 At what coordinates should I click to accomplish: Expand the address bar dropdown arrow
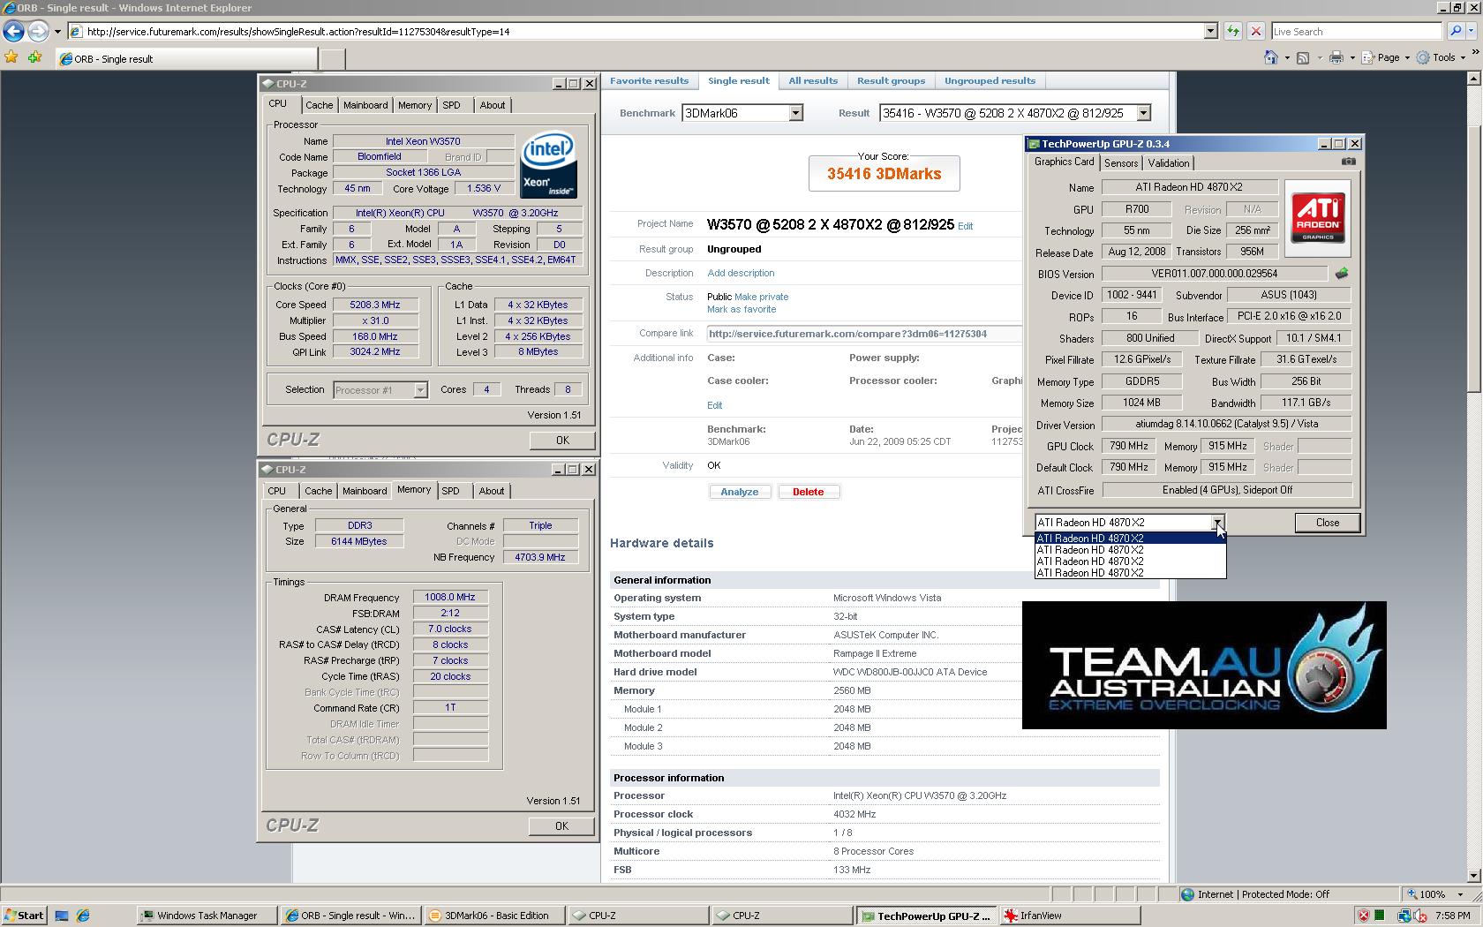pyautogui.click(x=1210, y=31)
